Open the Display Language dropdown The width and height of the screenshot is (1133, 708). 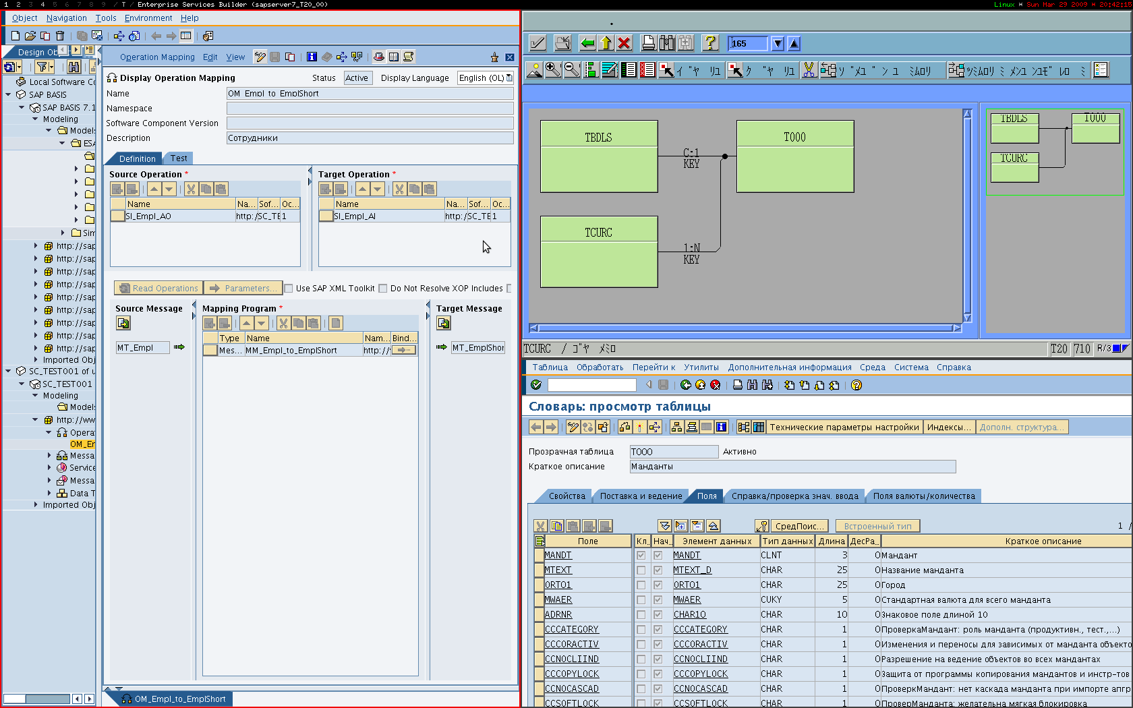point(509,78)
